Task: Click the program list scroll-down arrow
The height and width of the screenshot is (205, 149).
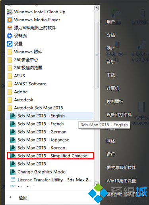Action: point(97,184)
